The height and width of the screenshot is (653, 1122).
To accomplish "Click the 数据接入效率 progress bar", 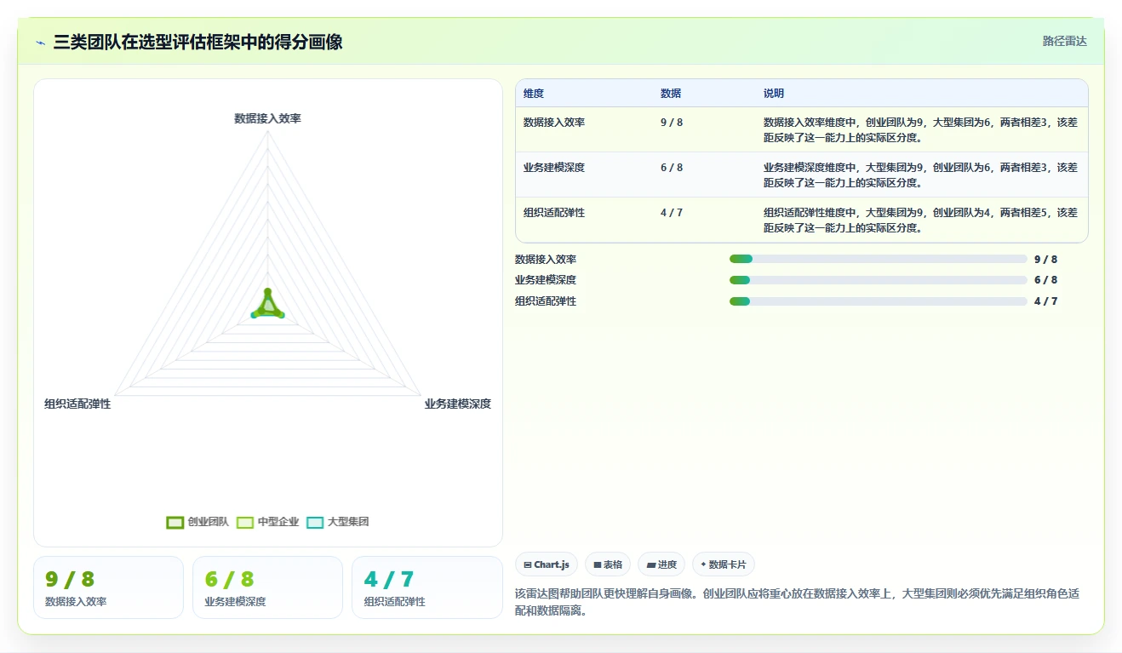I will click(879, 260).
